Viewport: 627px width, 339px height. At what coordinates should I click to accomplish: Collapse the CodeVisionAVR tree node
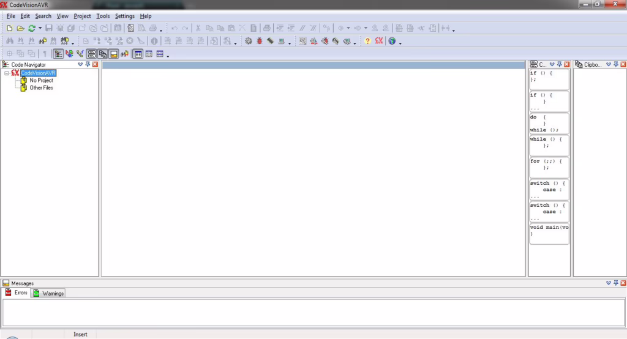tap(7, 73)
